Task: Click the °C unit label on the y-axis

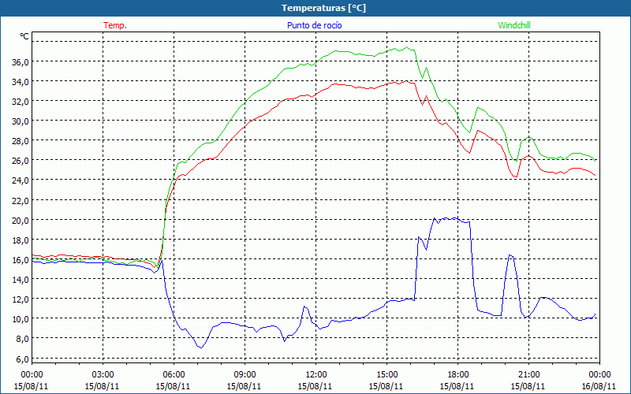Action: coord(24,36)
